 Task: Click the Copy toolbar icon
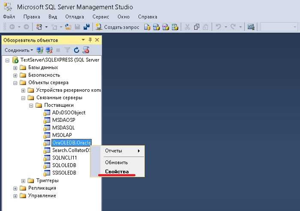(196, 27)
